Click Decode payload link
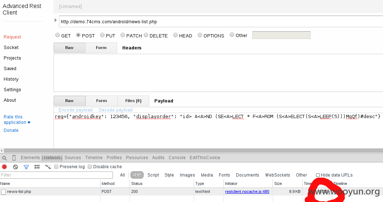The width and height of the screenshot is (383, 202). pyautogui.click(x=115, y=110)
